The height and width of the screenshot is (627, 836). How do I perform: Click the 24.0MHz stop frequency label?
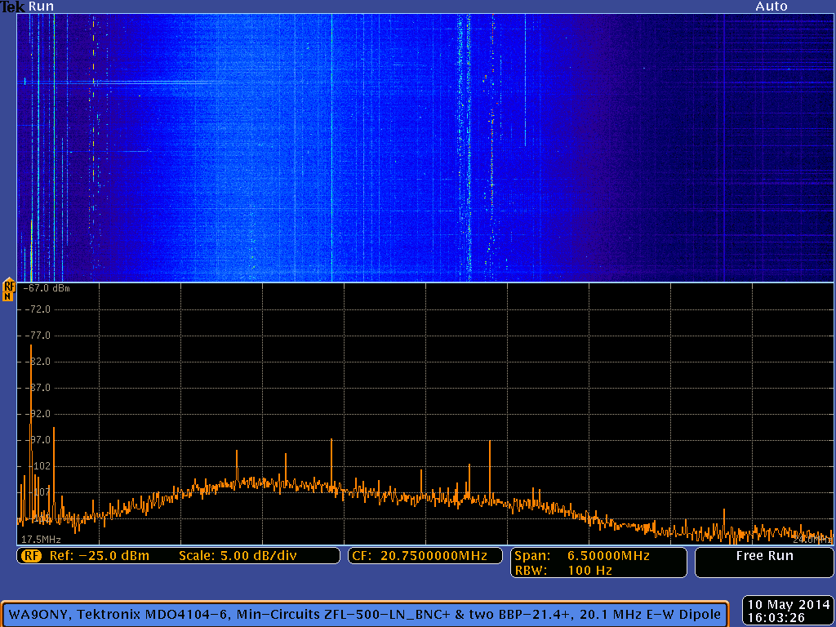(812, 540)
